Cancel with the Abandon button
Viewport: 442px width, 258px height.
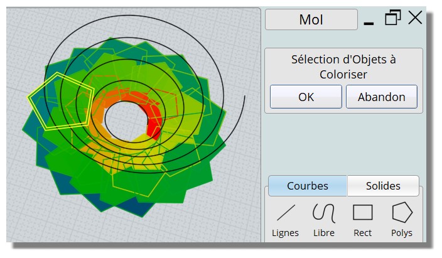pos(381,97)
